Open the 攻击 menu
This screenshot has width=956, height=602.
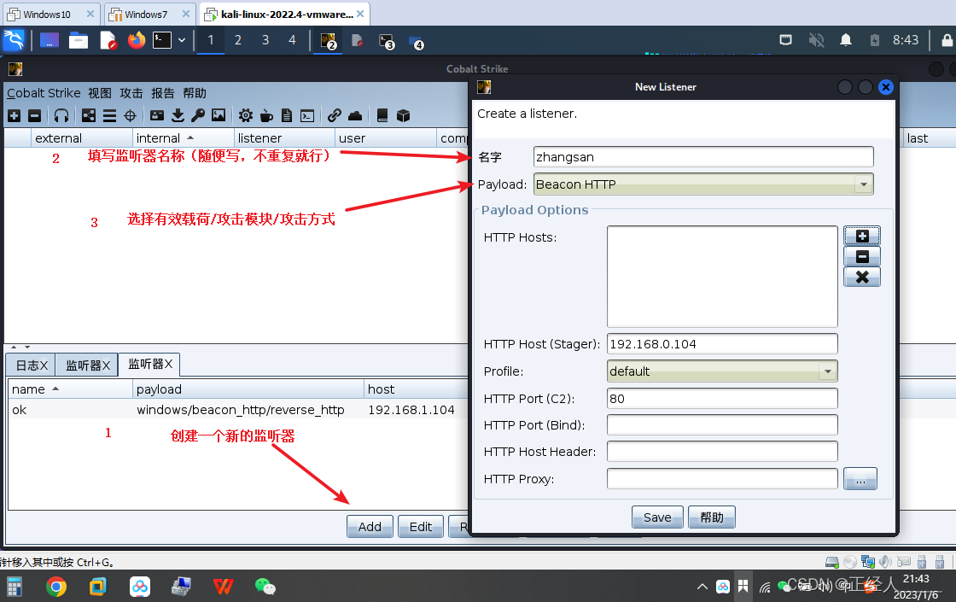coord(131,93)
